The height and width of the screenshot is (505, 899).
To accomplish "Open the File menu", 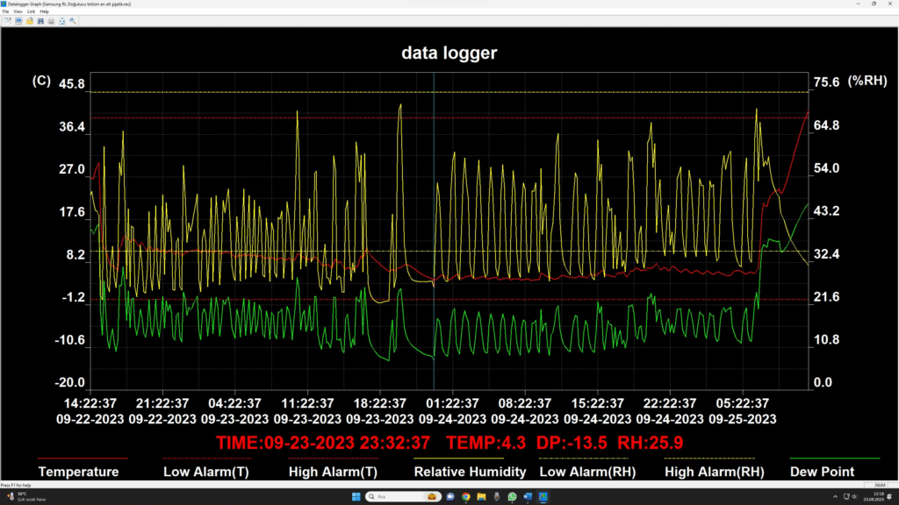I will coord(6,11).
